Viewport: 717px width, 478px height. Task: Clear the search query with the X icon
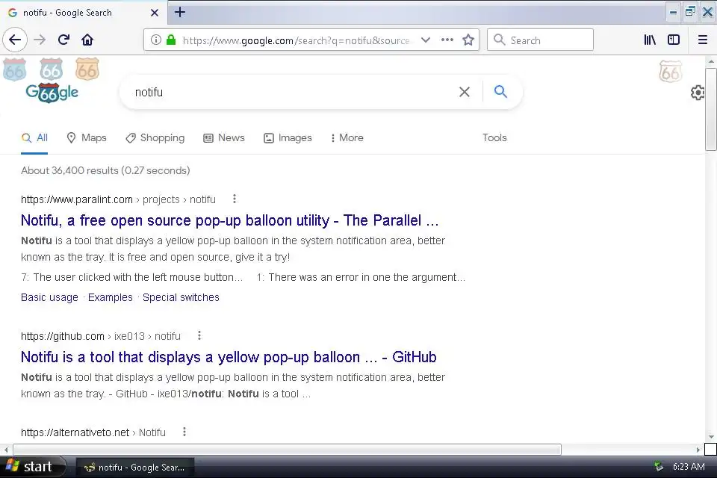464,92
